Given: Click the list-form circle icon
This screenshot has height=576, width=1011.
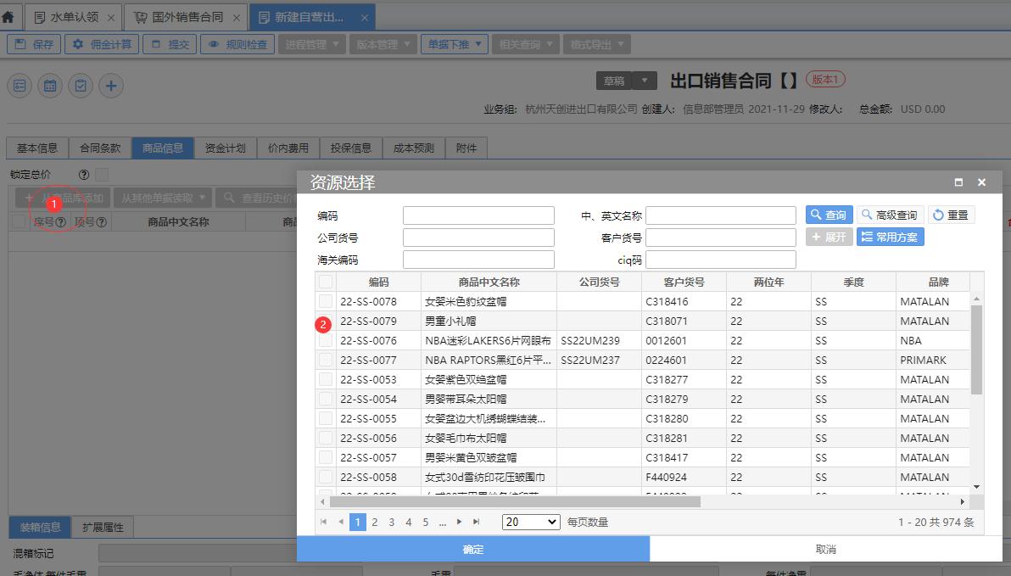Looking at the screenshot, I should point(19,86).
